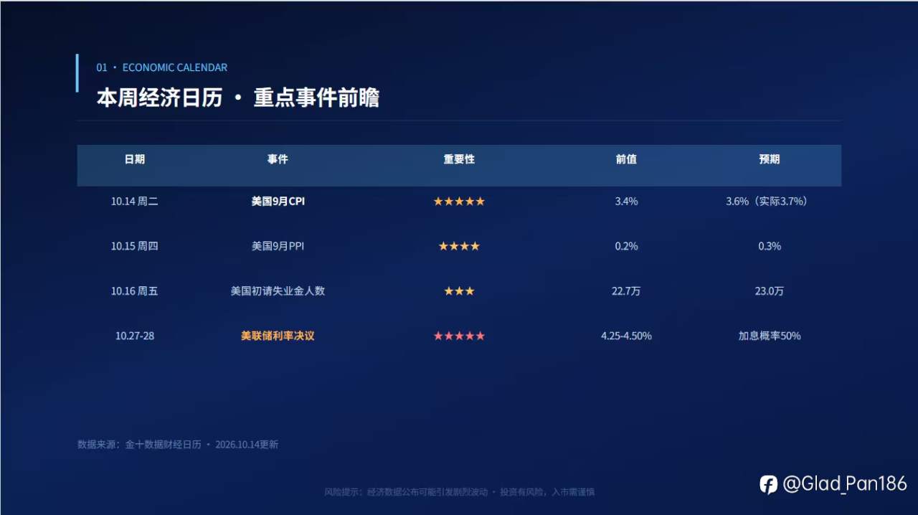Image resolution: width=918 pixels, height=515 pixels.
Task: Click the 美国9月PPI event
Action: tap(278, 246)
